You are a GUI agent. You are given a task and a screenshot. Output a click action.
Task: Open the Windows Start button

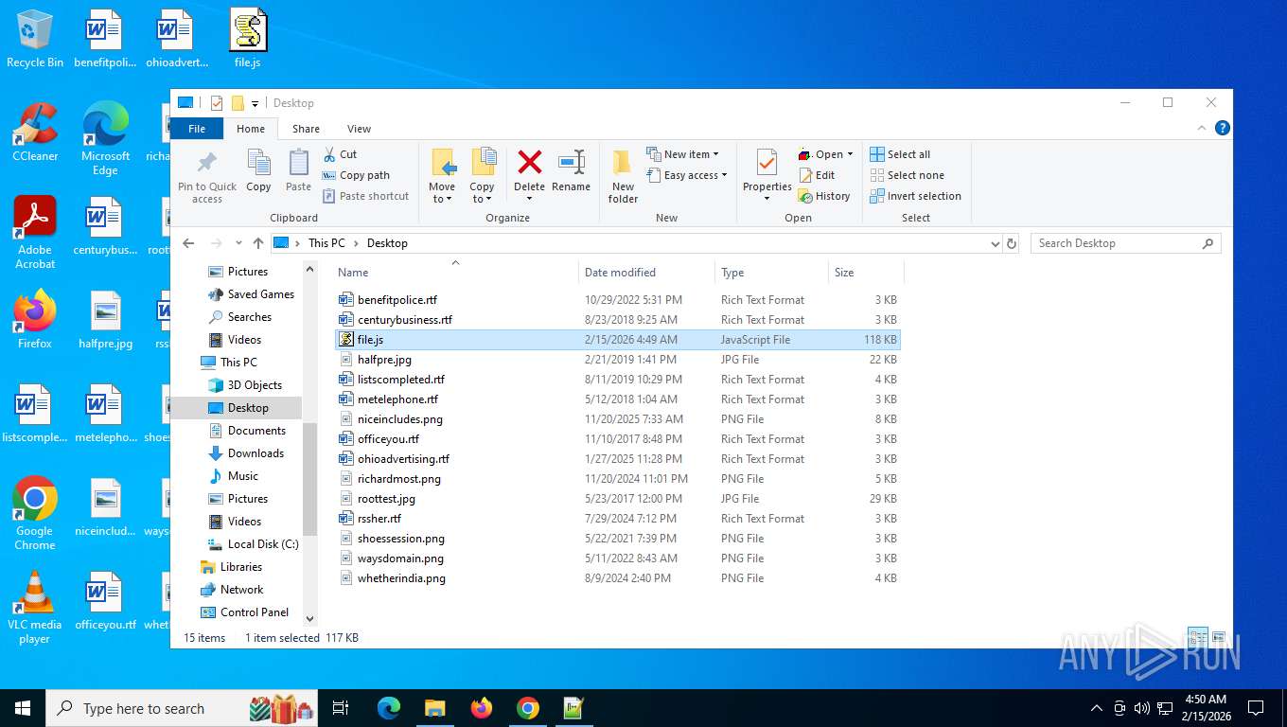click(x=23, y=708)
